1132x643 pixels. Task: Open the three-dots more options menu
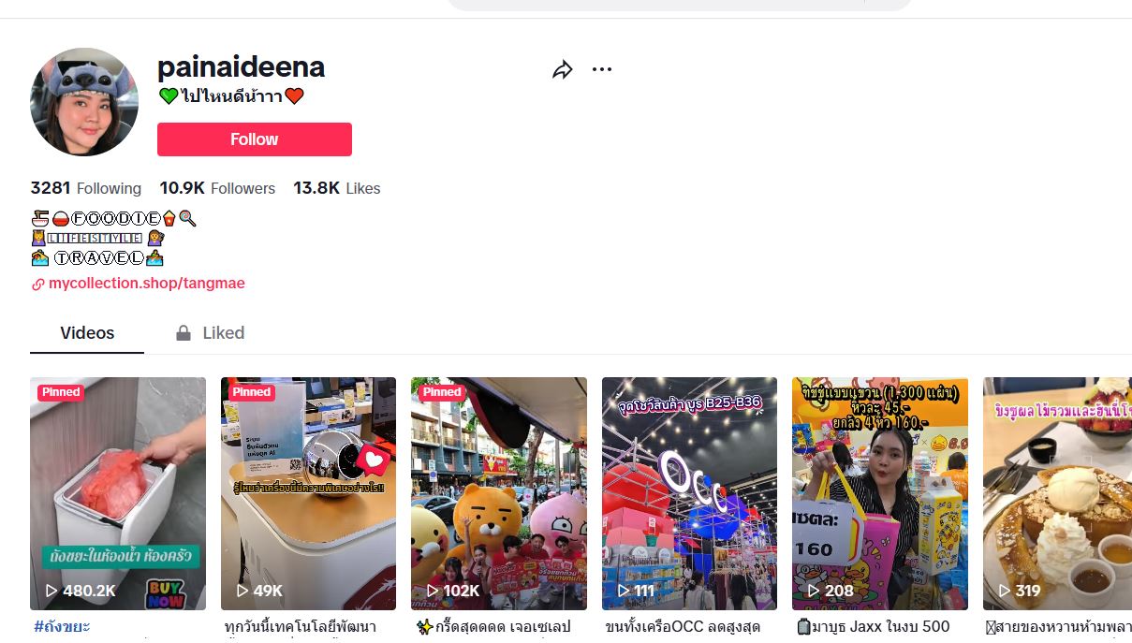click(602, 69)
